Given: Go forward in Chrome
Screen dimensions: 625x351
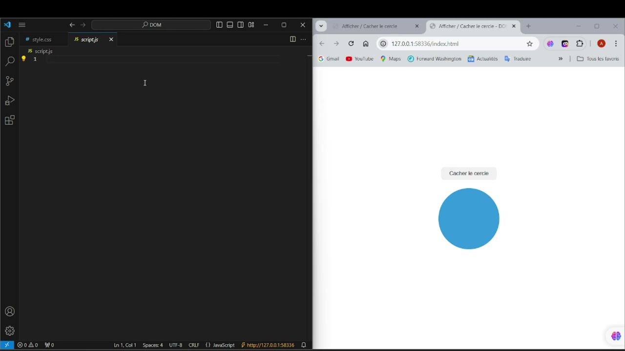Looking at the screenshot, I should click(336, 44).
